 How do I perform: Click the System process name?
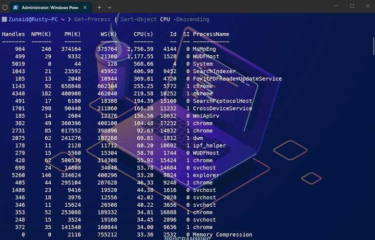click(203, 64)
